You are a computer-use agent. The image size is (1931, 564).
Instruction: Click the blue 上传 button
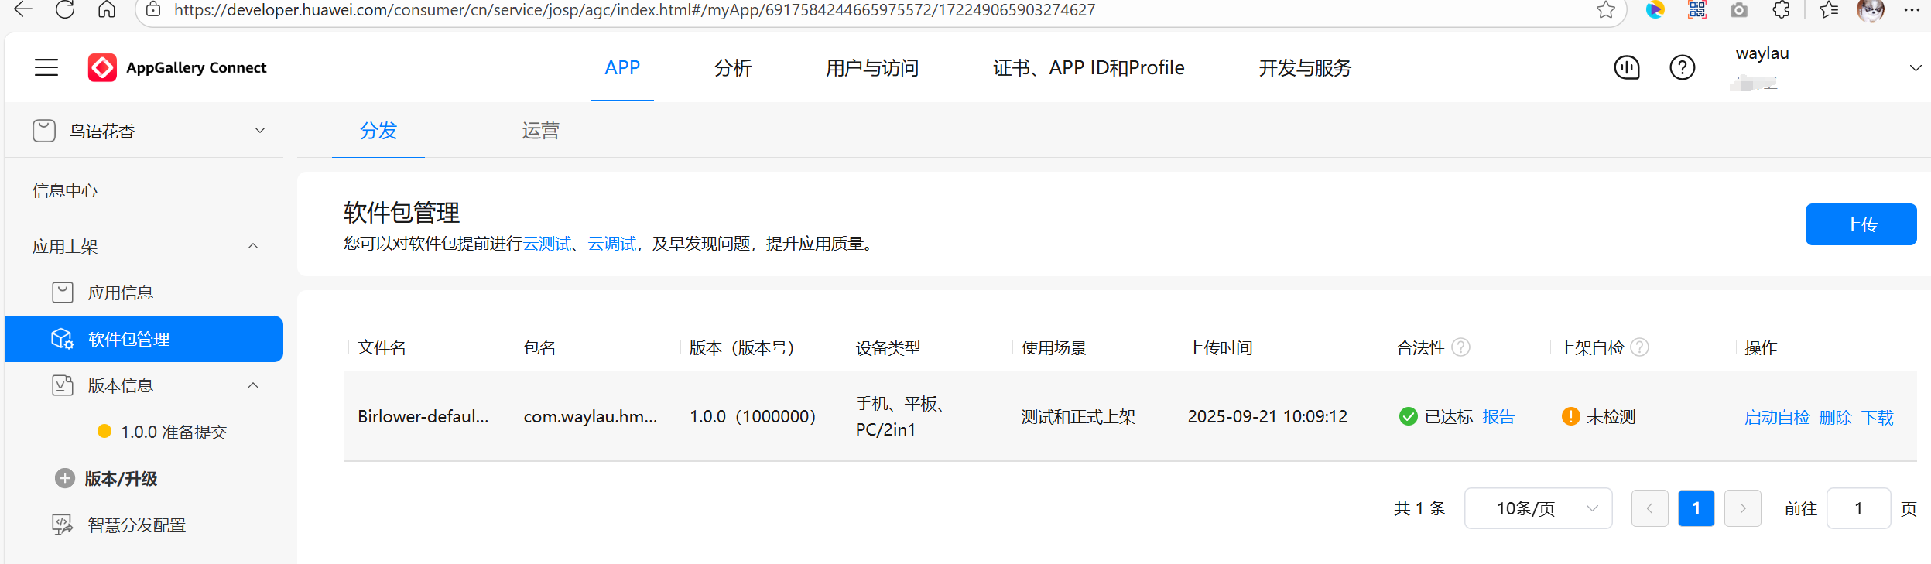point(1860,224)
